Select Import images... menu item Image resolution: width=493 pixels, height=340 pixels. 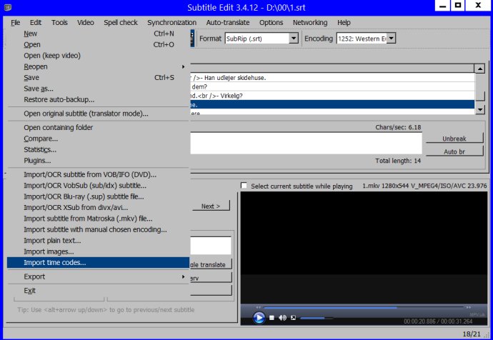(x=98, y=251)
